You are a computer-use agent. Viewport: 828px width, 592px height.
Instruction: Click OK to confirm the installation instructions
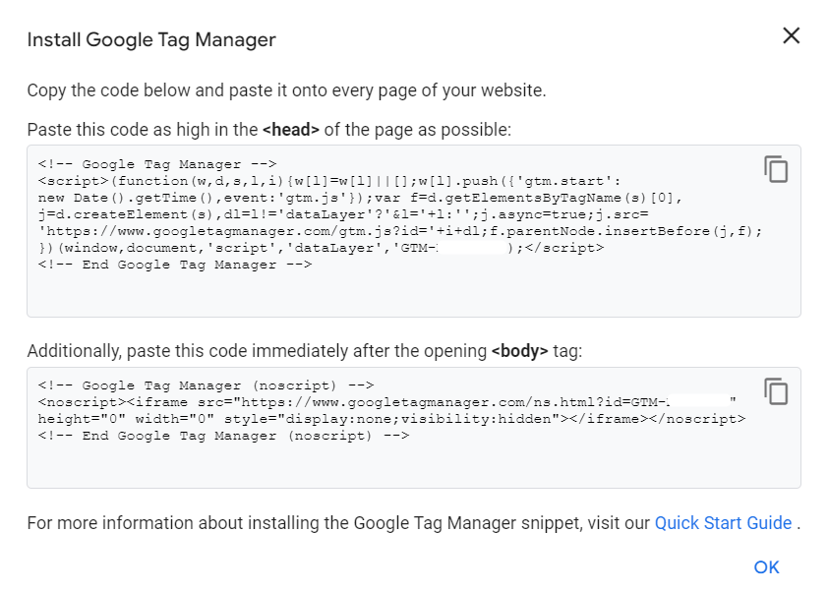(766, 566)
